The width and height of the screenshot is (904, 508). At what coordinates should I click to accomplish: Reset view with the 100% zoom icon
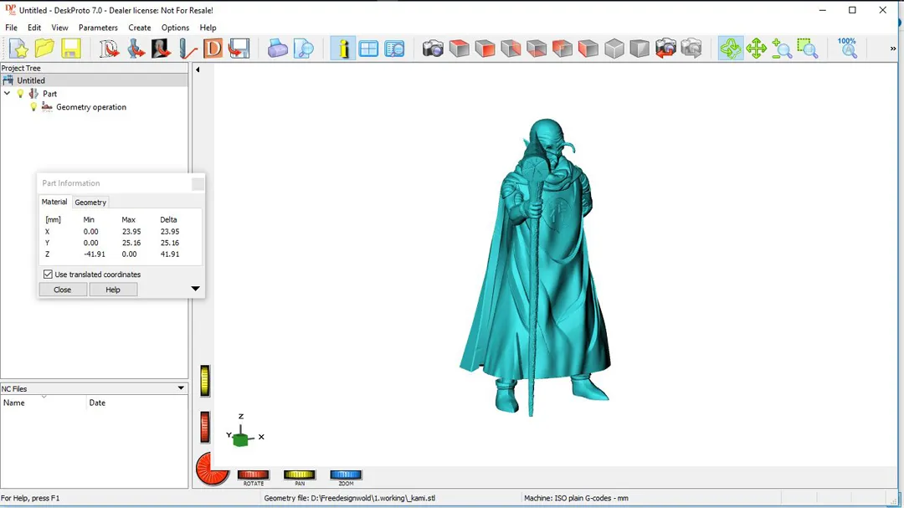[847, 48]
